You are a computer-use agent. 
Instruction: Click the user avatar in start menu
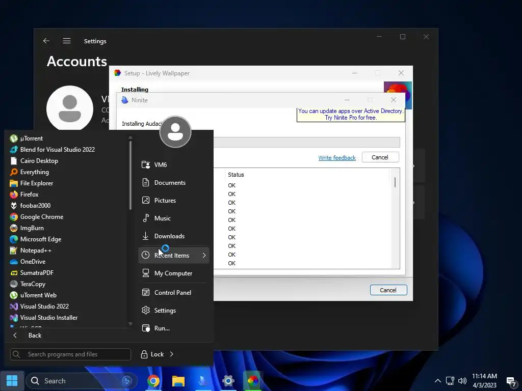click(175, 132)
